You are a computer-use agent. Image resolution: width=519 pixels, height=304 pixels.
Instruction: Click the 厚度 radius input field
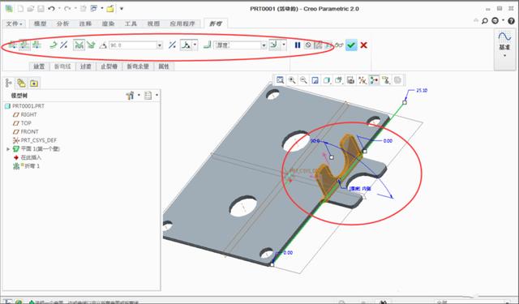[238, 45]
